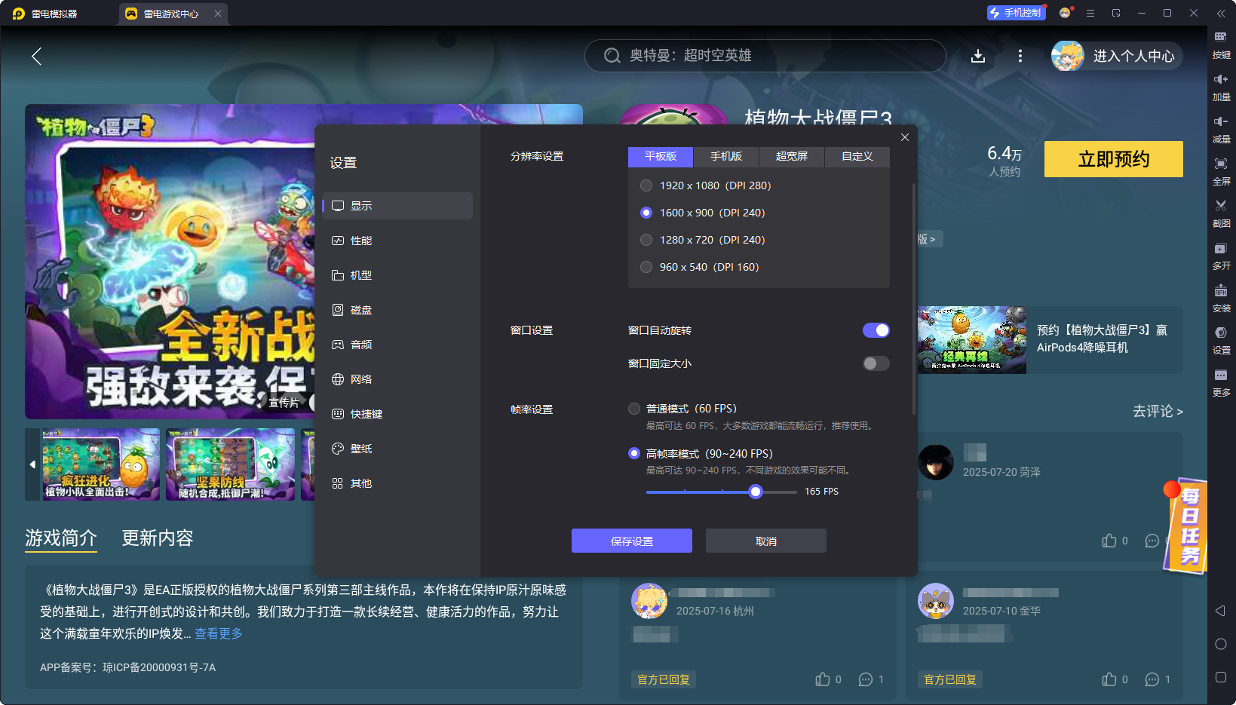The image size is (1236, 705).
Task: Toggle 窗口自动旋转 switch off
Action: pyautogui.click(x=876, y=330)
